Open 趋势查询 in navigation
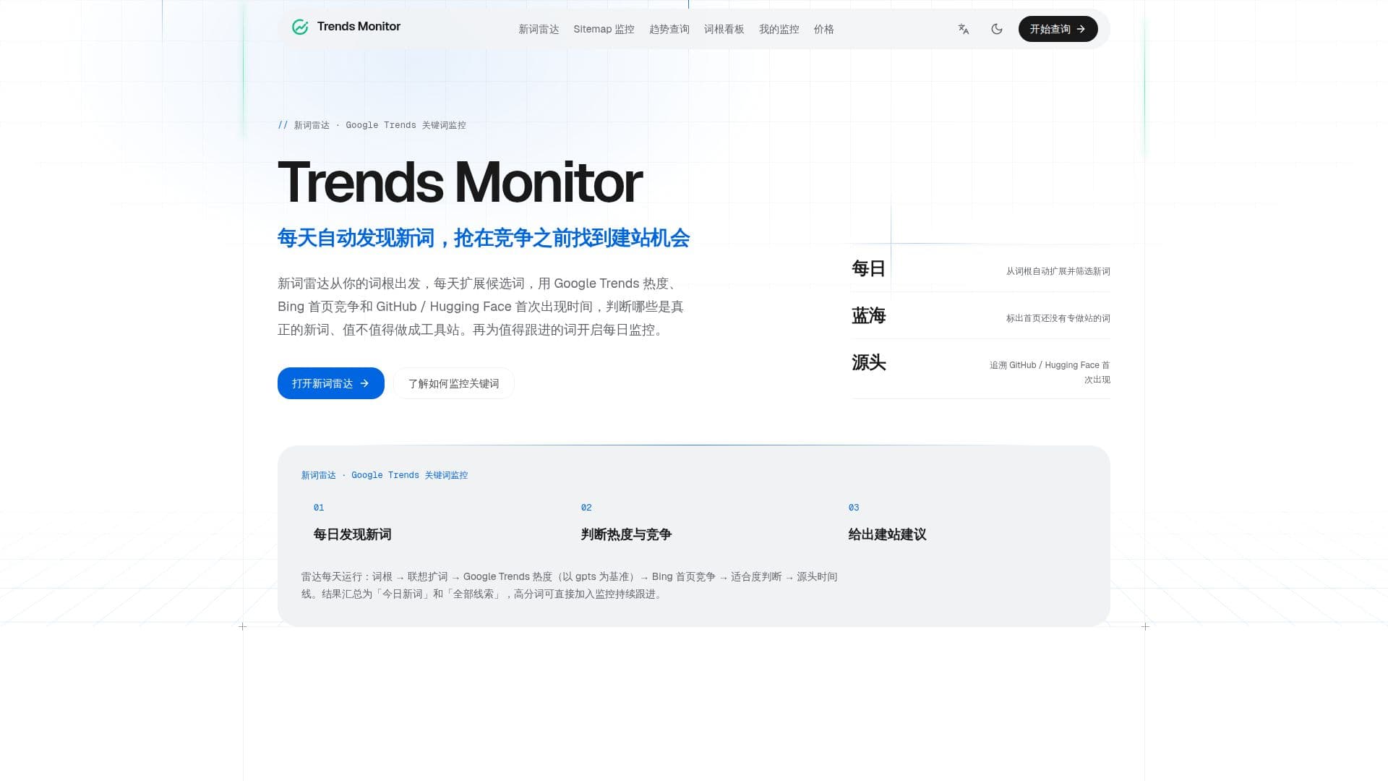The width and height of the screenshot is (1388, 781). 669,29
